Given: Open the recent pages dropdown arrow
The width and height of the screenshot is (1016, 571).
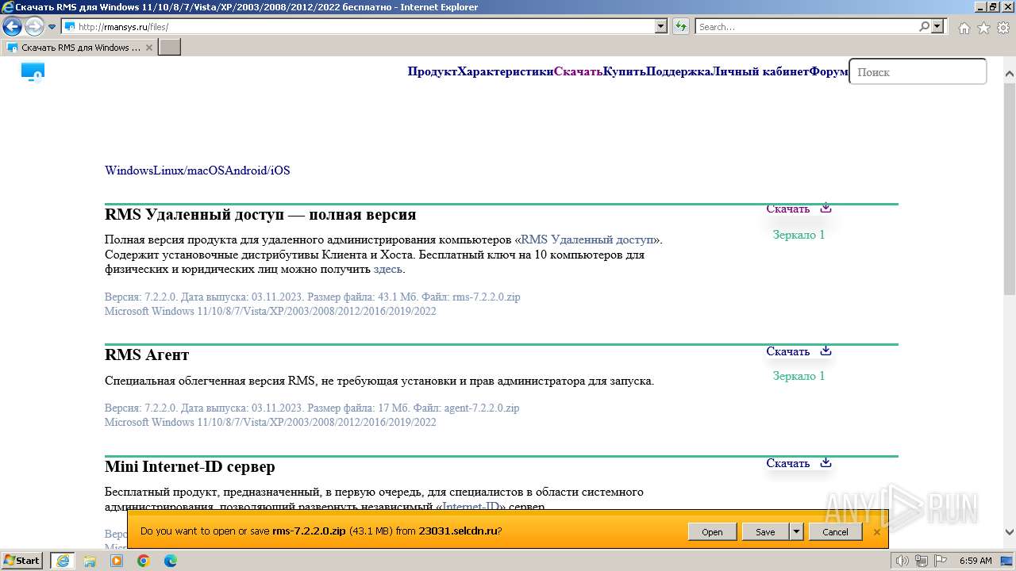Looking at the screenshot, I should tap(52, 27).
